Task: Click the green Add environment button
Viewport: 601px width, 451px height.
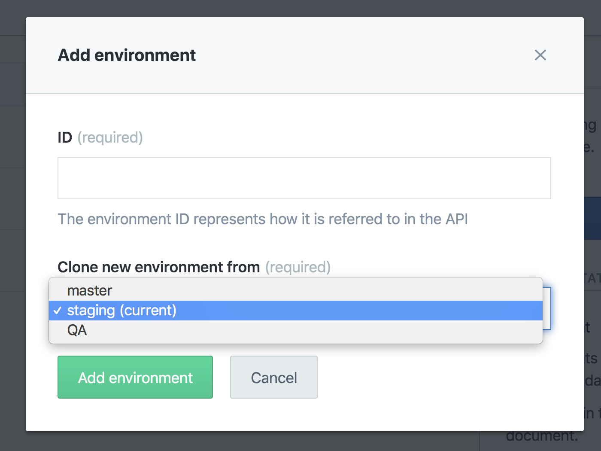Action: (135, 378)
